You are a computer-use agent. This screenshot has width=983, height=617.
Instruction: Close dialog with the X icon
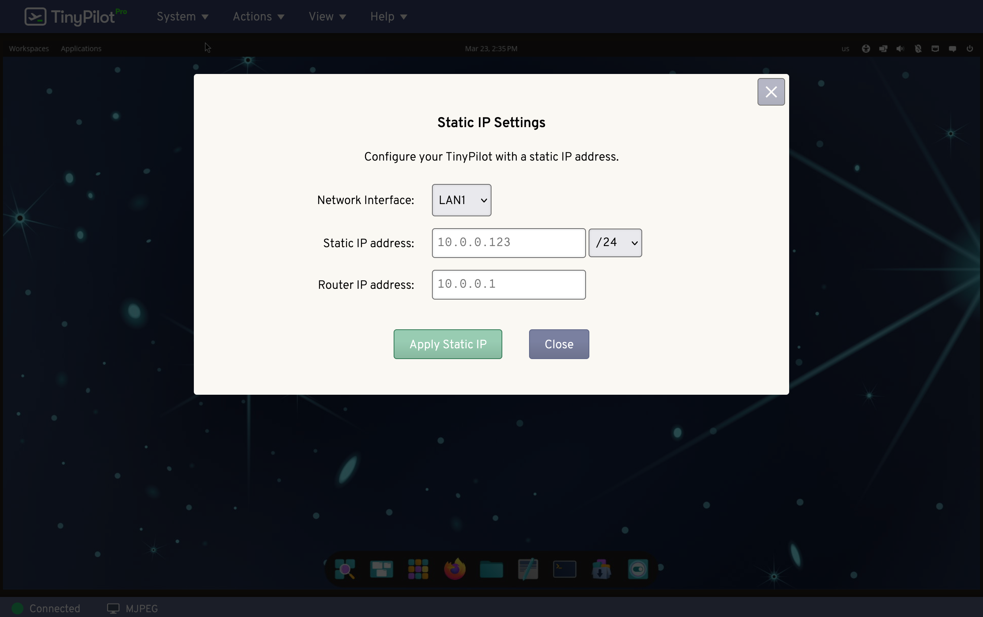point(771,92)
